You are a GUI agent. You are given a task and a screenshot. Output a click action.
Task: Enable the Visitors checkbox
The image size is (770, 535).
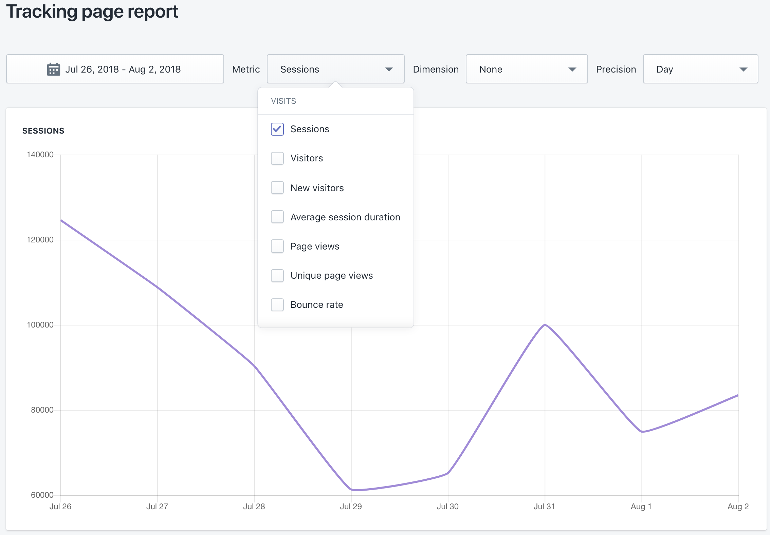277,158
